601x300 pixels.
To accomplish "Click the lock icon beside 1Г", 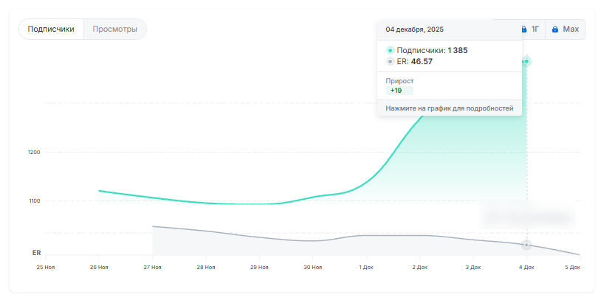I will [524, 29].
